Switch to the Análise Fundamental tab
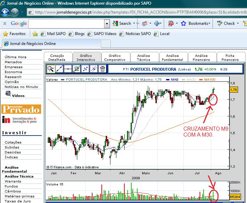The image size is (247, 203). point(172,58)
